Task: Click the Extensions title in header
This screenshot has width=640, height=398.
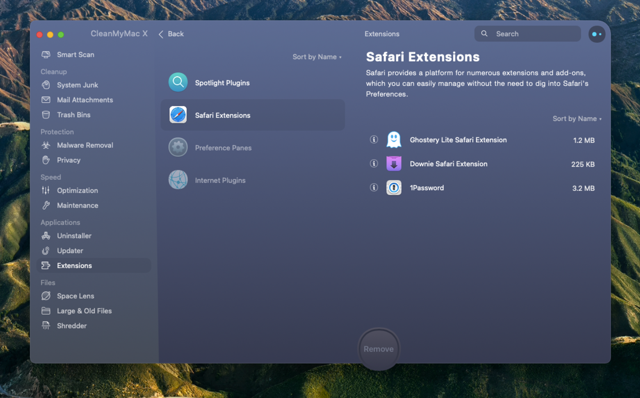Action: pos(382,34)
